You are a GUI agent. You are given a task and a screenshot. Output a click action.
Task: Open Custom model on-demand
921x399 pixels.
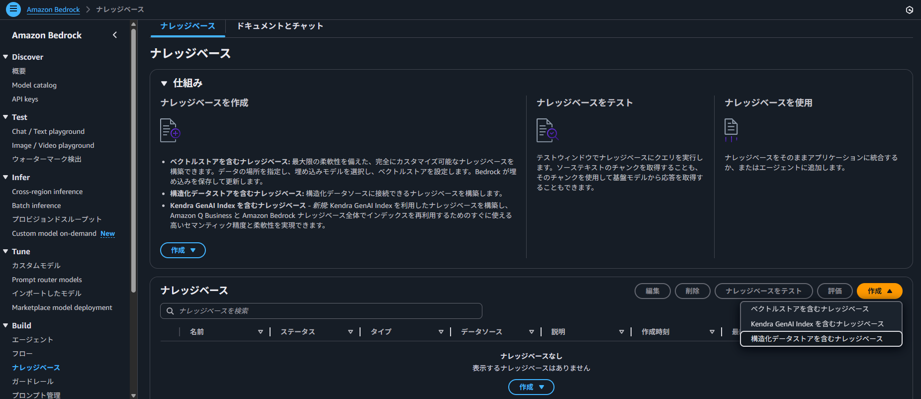coord(54,233)
